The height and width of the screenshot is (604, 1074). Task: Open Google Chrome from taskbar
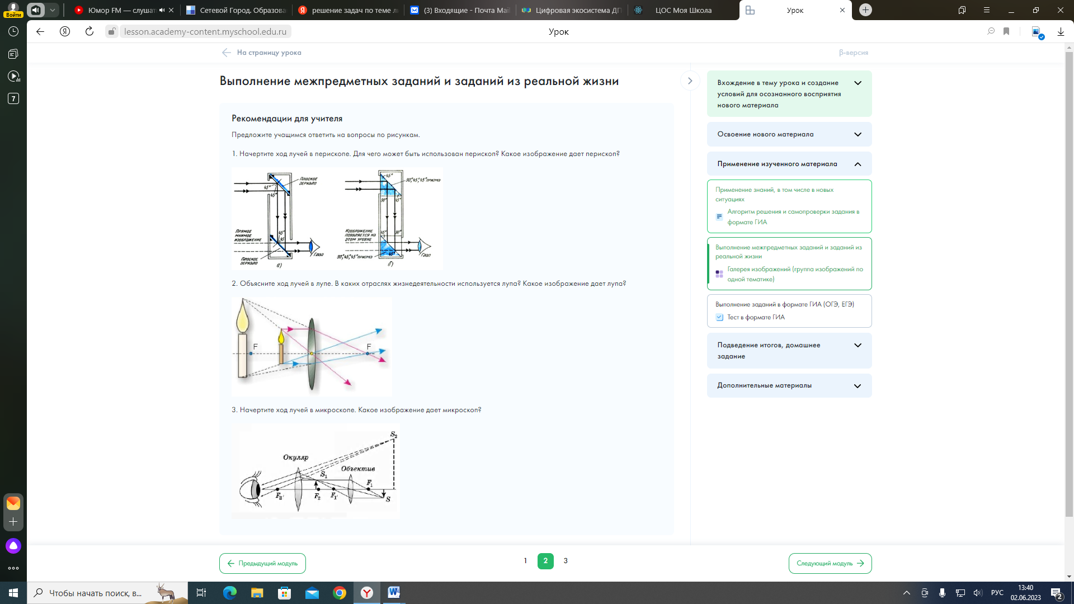[339, 593]
